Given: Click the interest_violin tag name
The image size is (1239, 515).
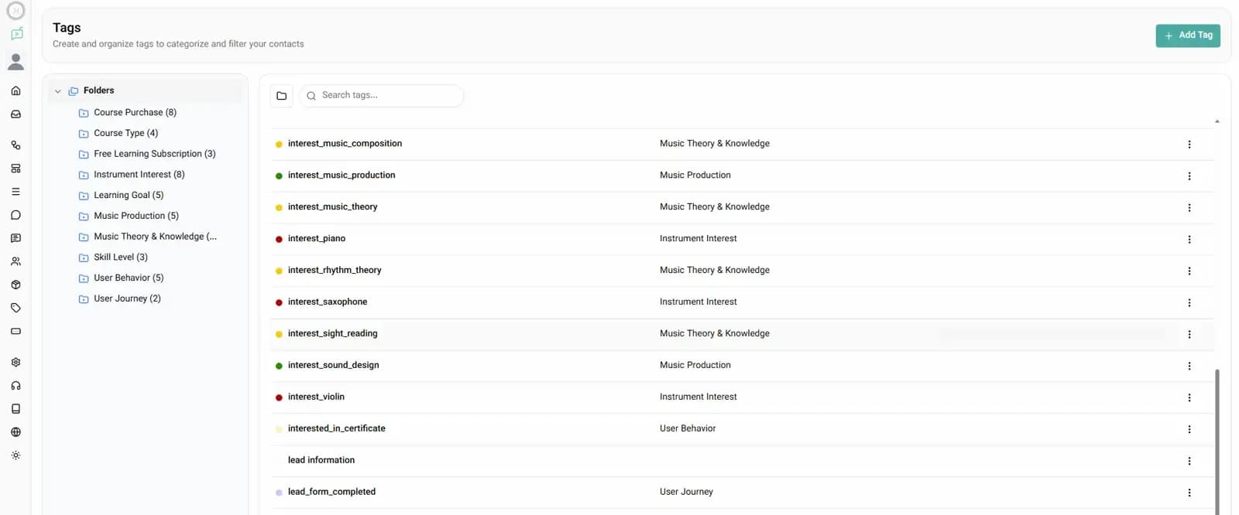Looking at the screenshot, I should point(316,397).
